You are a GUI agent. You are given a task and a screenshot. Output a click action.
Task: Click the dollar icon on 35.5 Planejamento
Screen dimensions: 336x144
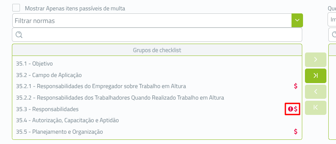pyautogui.click(x=296, y=132)
